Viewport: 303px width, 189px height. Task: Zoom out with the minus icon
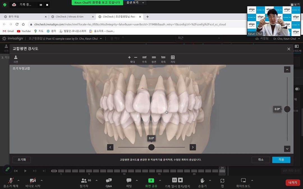pos(136,57)
